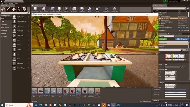
Task: Select the Point Light actor icon
Action: [x=14, y=31]
